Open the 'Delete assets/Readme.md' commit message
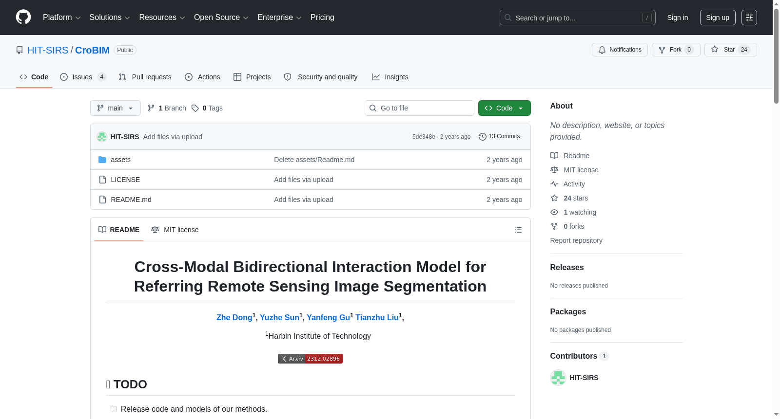 click(314, 160)
